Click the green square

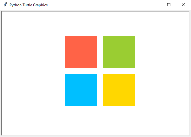tap(119, 52)
